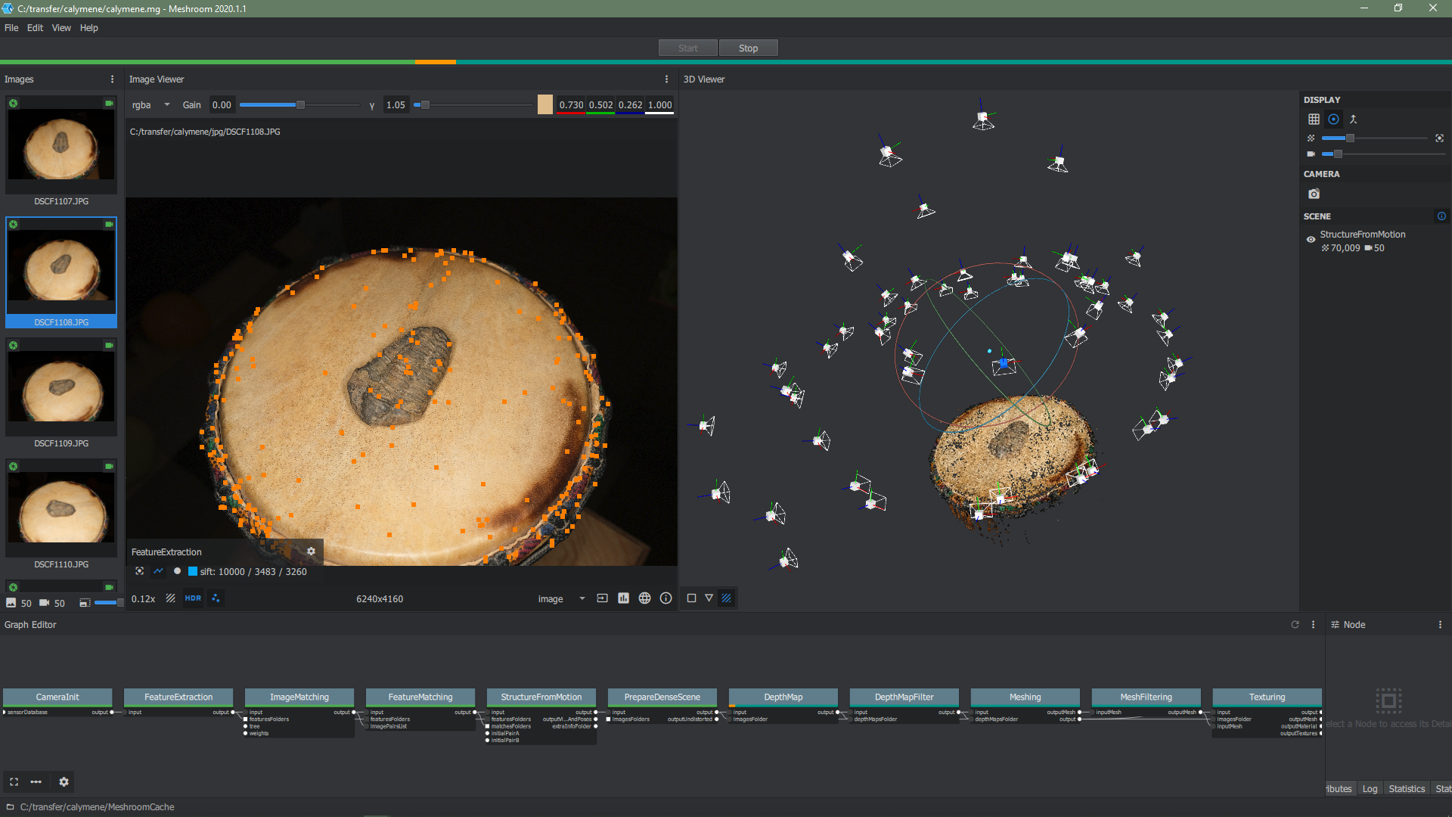Screen dimensions: 1452x817
Task: Select the DSCF1109.JPG thumbnail
Action: (x=61, y=387)
